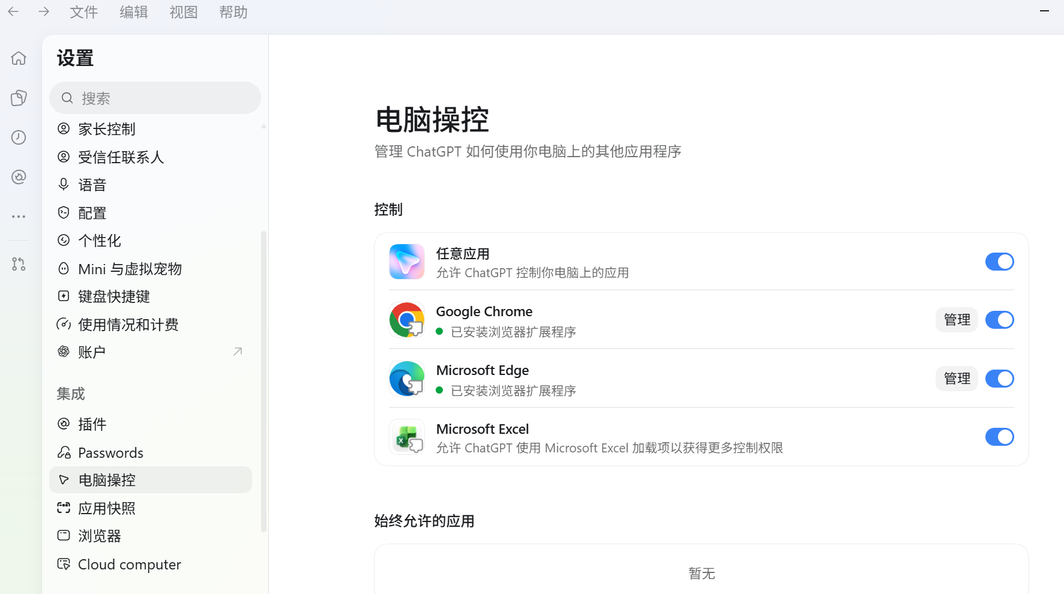This screenshot has width=1064, height=594.
Task: Click the swirl @ icon in left rail
Action: point(19,177)
